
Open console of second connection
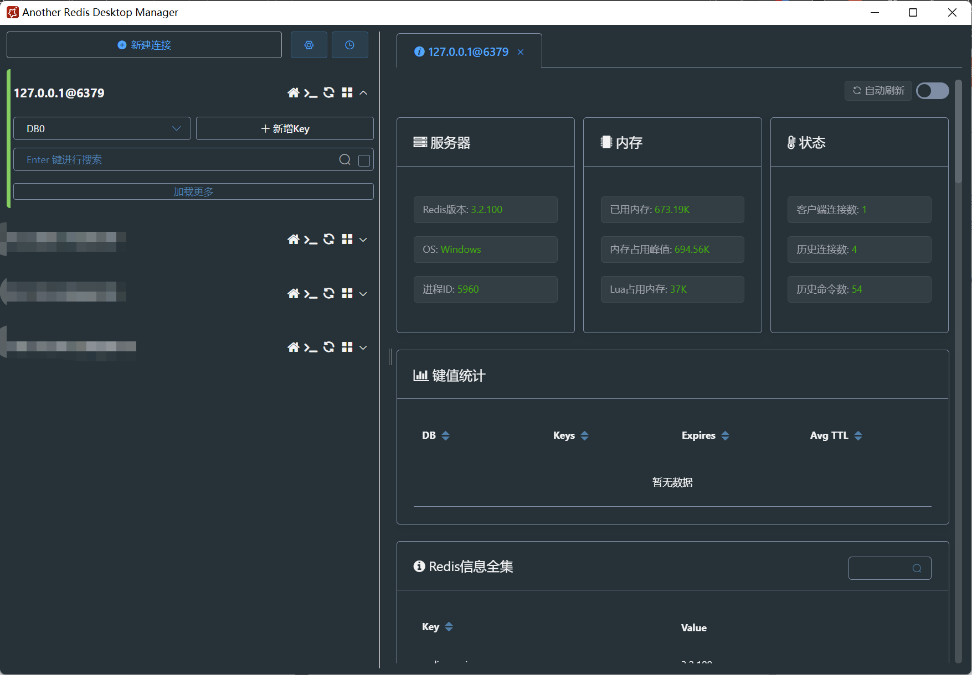click(311, 239)
